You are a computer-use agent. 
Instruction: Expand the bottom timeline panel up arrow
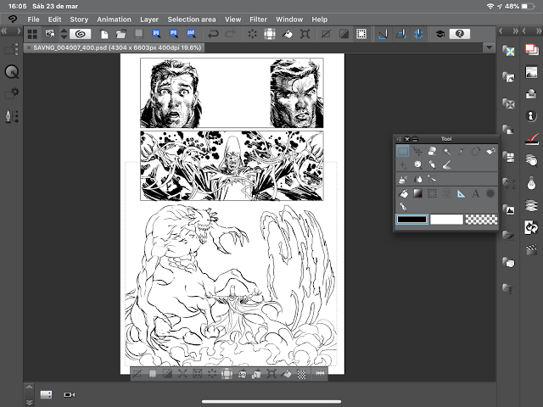(29, 387)
